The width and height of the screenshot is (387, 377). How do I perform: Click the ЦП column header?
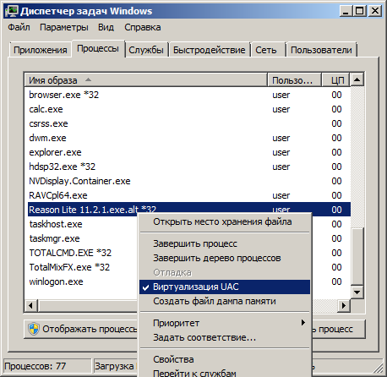(x=335, y=80)
